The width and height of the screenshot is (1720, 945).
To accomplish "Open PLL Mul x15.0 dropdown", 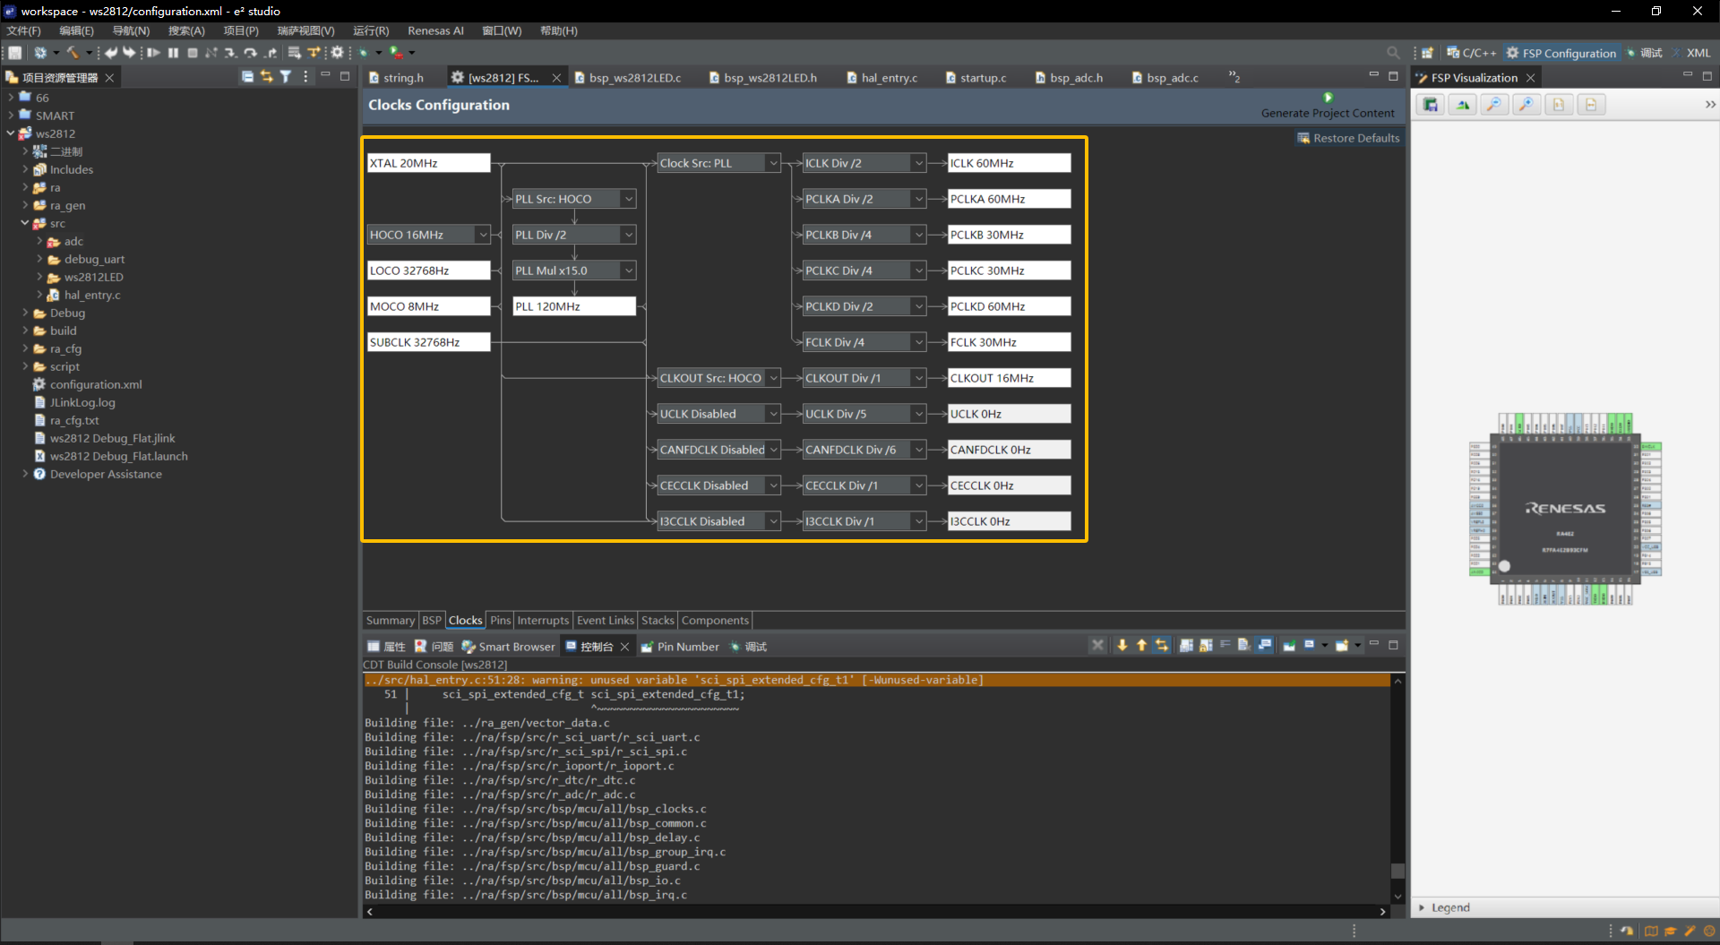I will point(629,271).
